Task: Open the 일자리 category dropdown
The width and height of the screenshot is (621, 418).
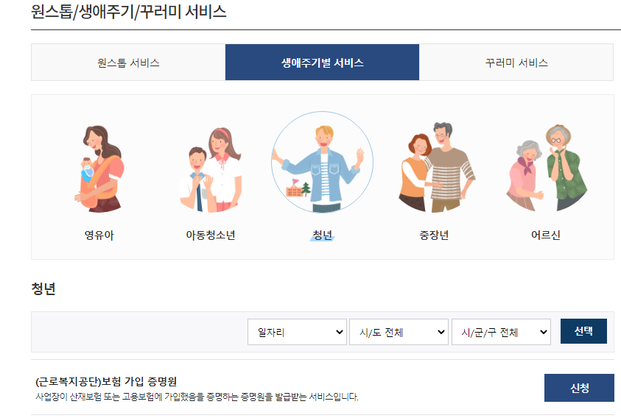Action: pyautogui.click(x=297, y=332)
